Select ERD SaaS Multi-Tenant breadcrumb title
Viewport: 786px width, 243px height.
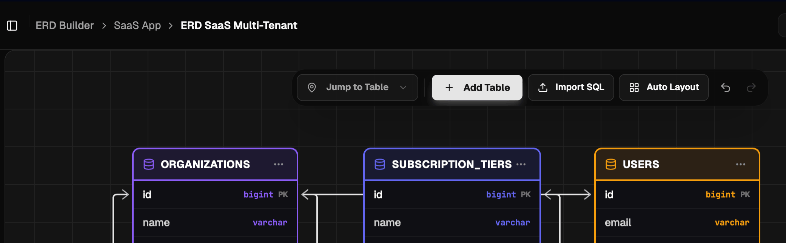[x=239, y=26]
